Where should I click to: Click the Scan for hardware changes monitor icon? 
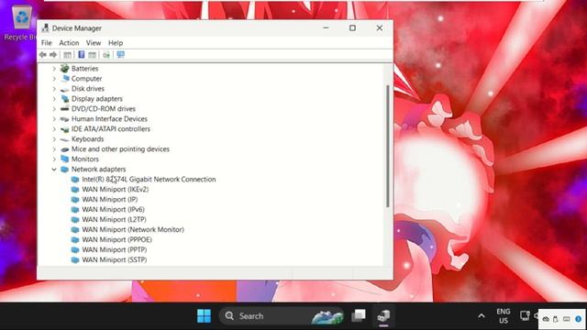120,55
